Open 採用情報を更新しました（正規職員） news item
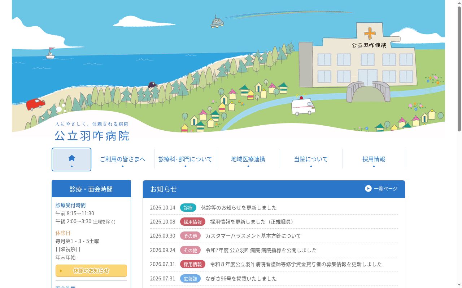Viewport: 462px width, 288px height. click(x=253, y=222)
